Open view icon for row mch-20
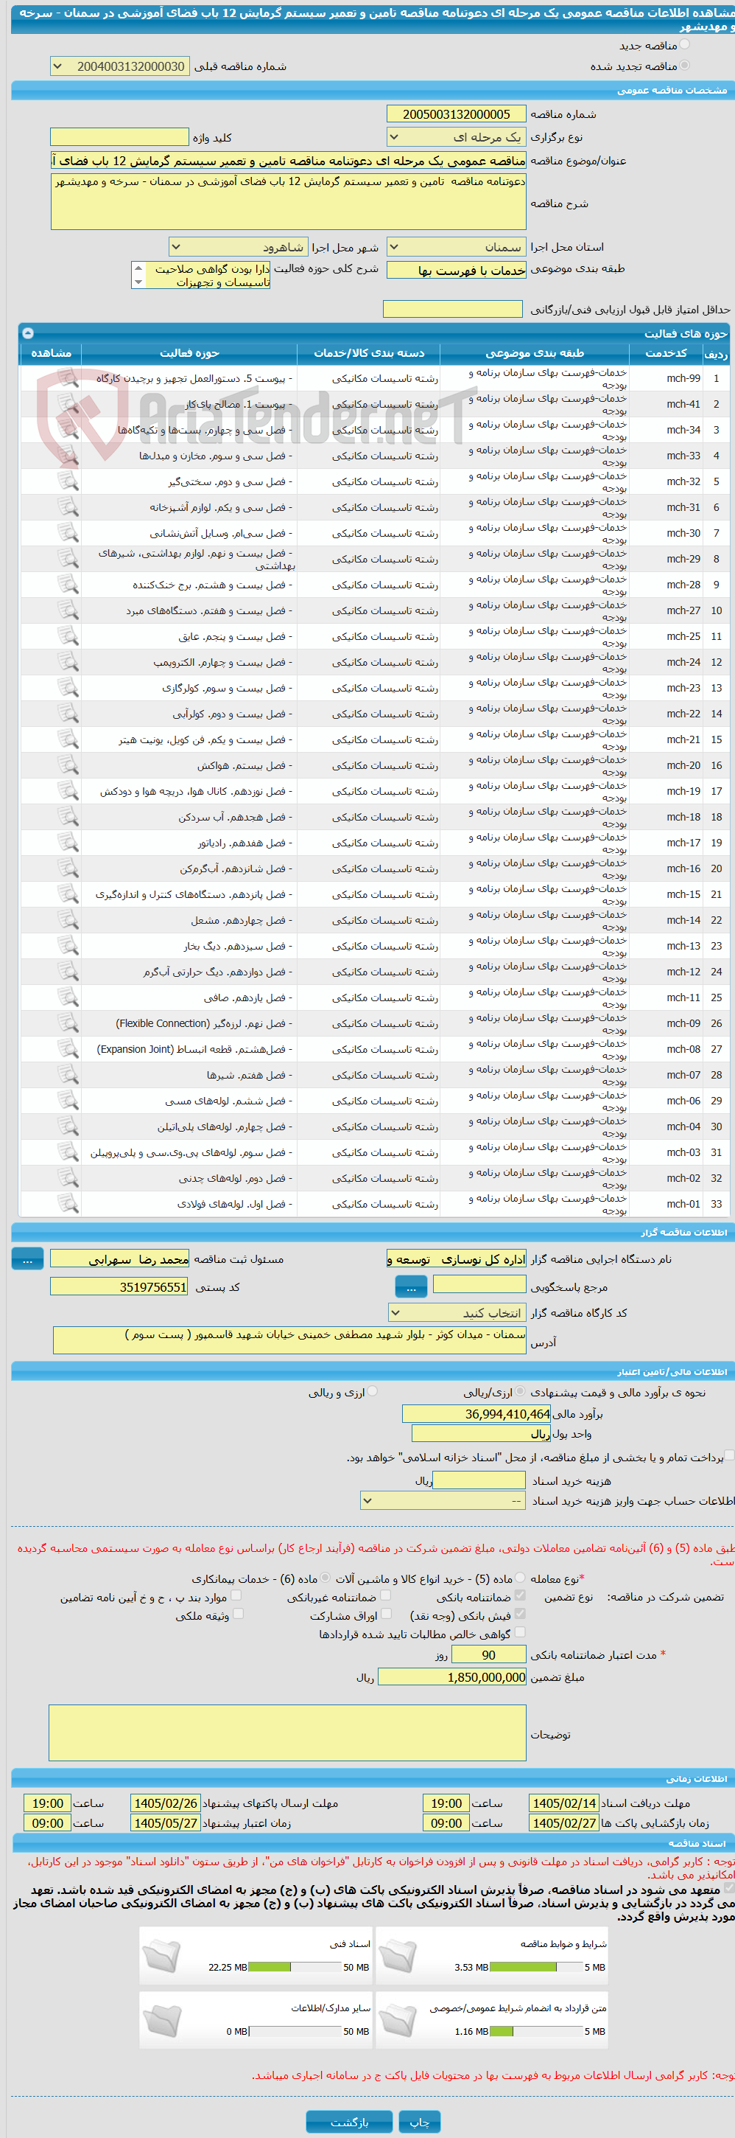This screenshot has width=735, height=2138. tap(68, 765)
